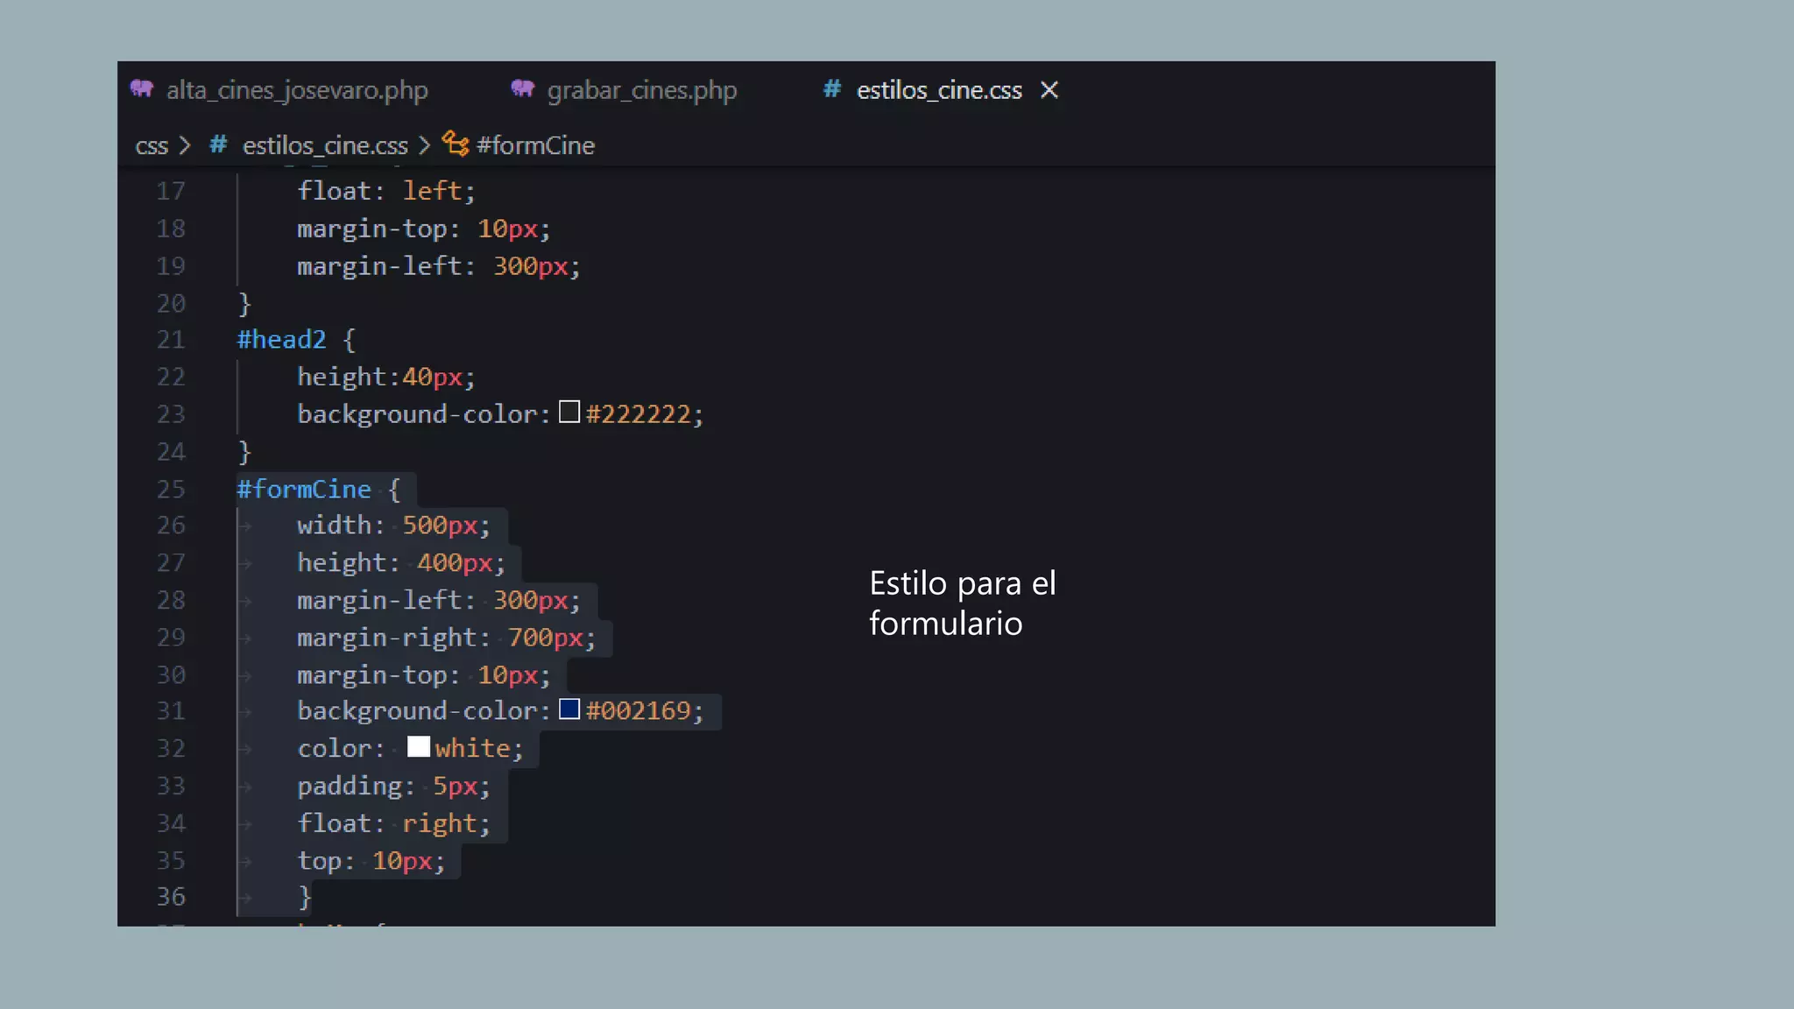The height and width of the screenshot is (1009, 1794).
Task: Open color picker for #222222 swatch
Action: (569, 412)
